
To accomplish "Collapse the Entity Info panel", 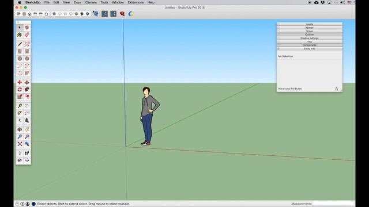I will tap(310, 48).
